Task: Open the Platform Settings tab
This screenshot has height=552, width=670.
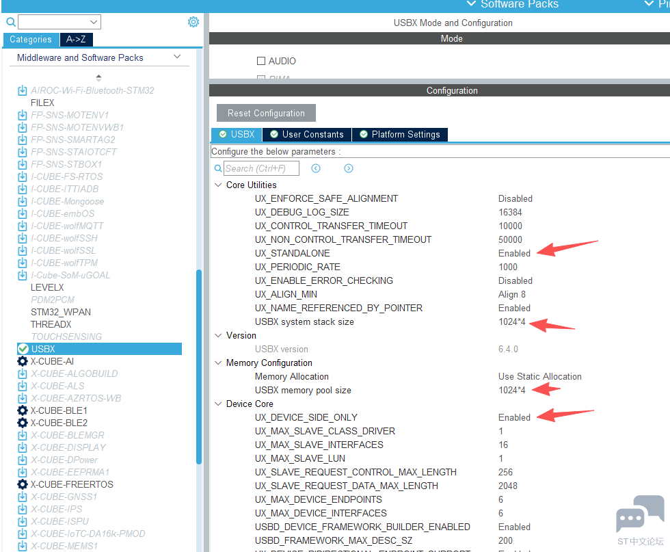Action: click(x=399, y=134)
